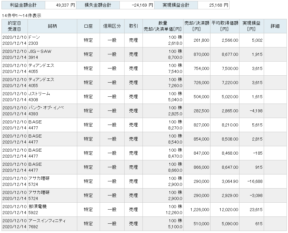Click sale amount 827,000 for BASE
This screenshot has height=233, width=288.
(x=197, y=125)
